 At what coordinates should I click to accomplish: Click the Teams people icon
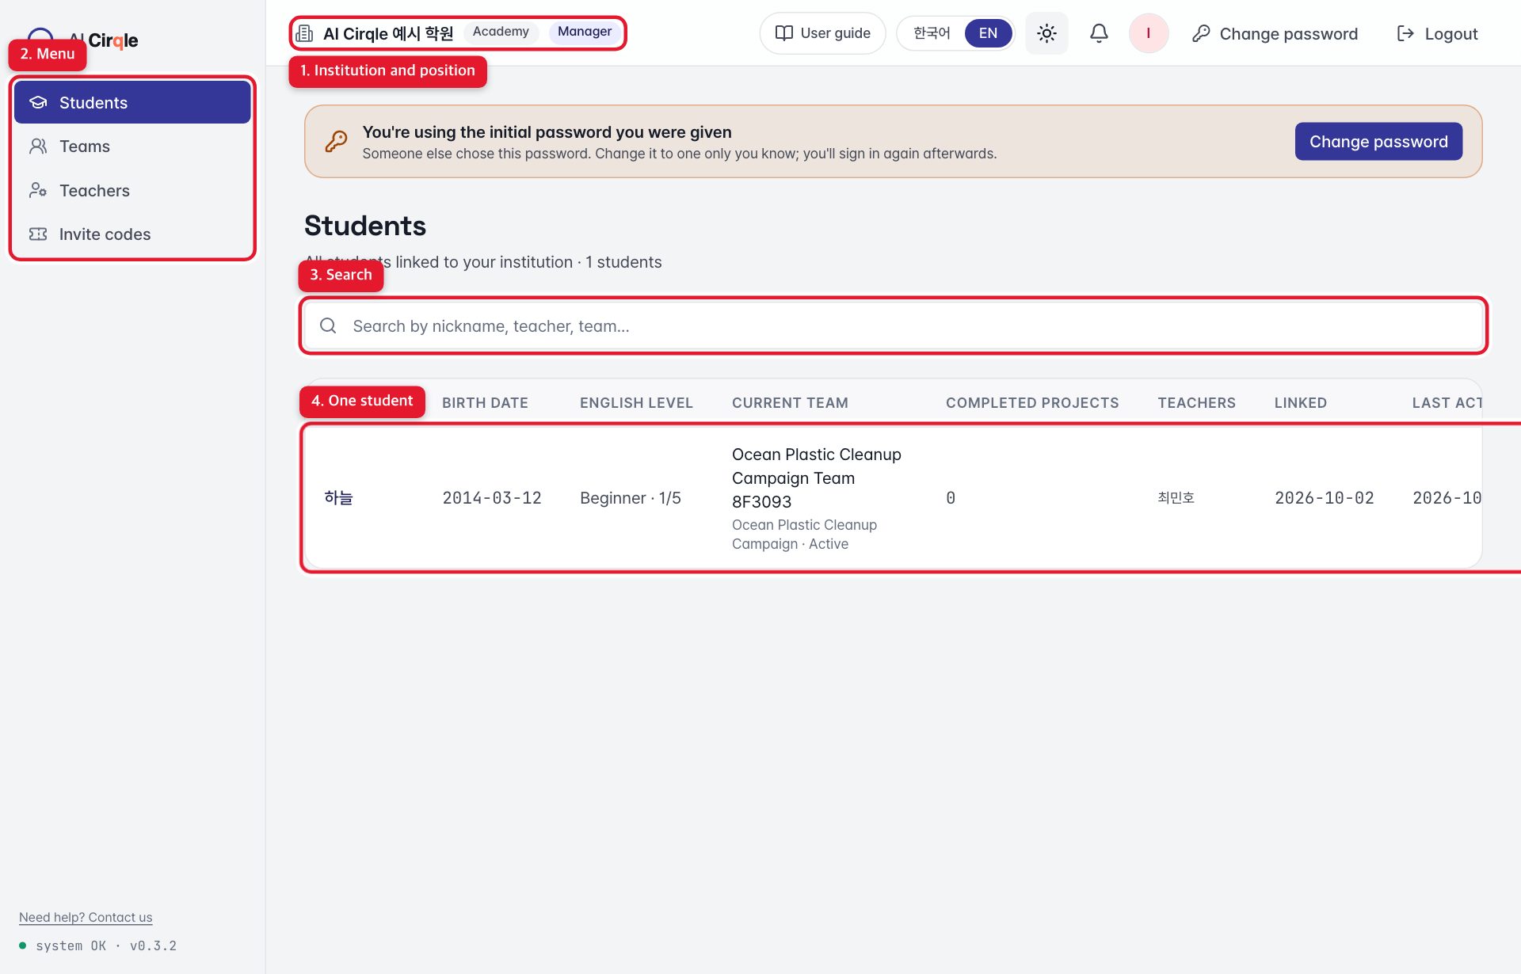[x=38, y=146]
